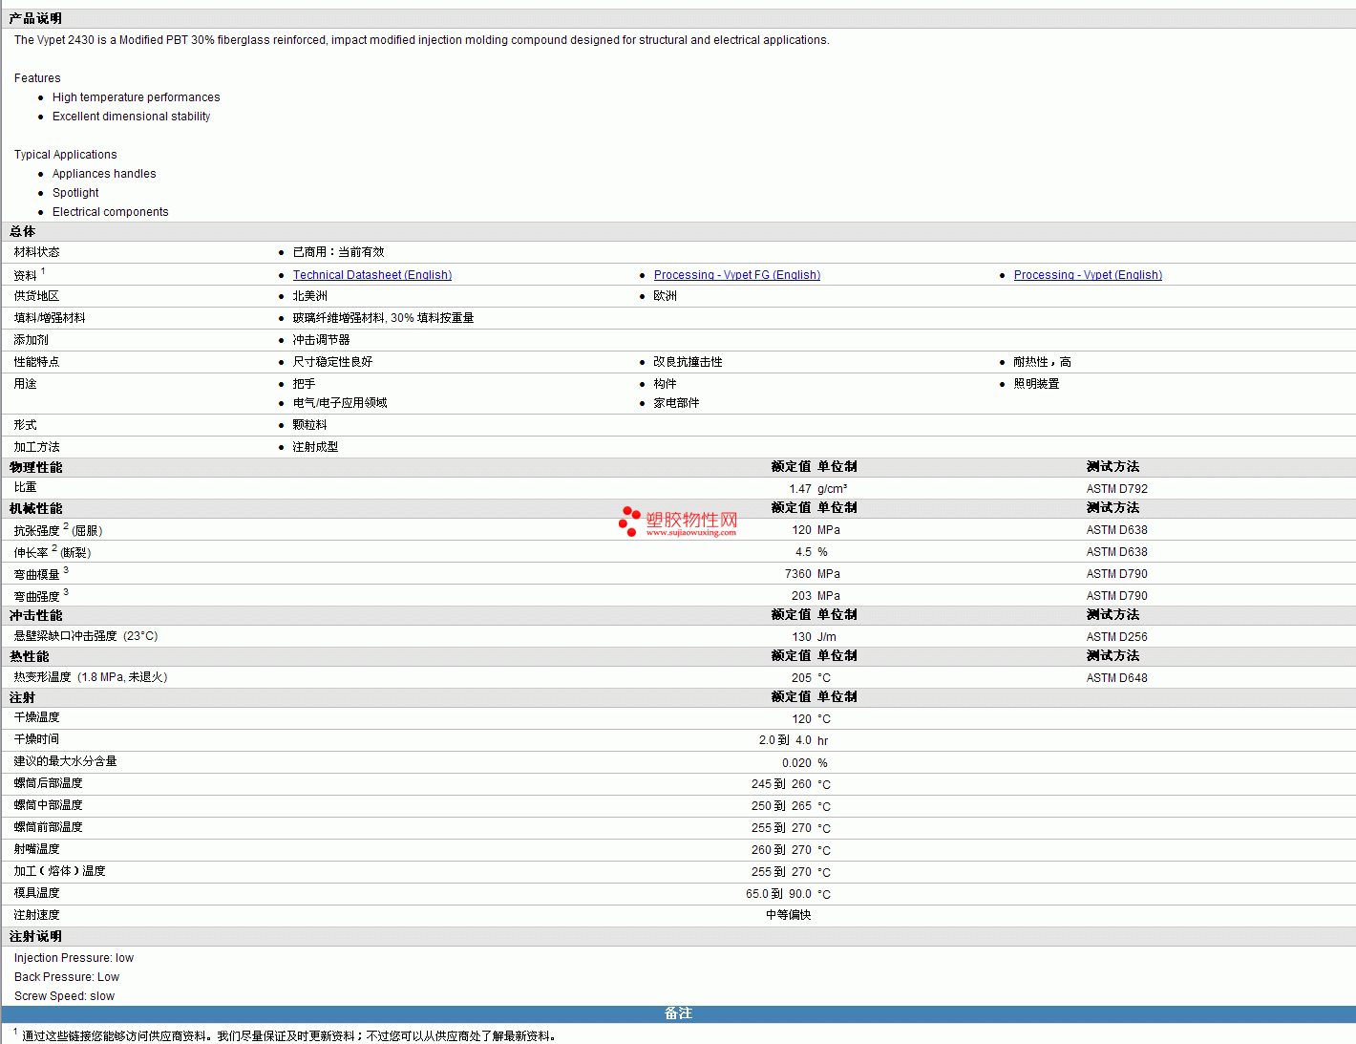
Task: Click the 产品说明 section header
Action: pos(35,19)
